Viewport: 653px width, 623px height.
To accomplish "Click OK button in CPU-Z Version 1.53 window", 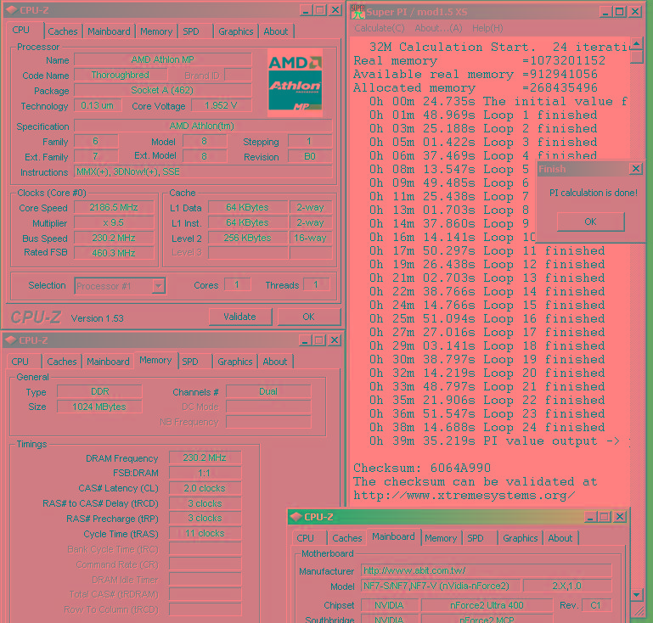I will (x=308, y=317).
